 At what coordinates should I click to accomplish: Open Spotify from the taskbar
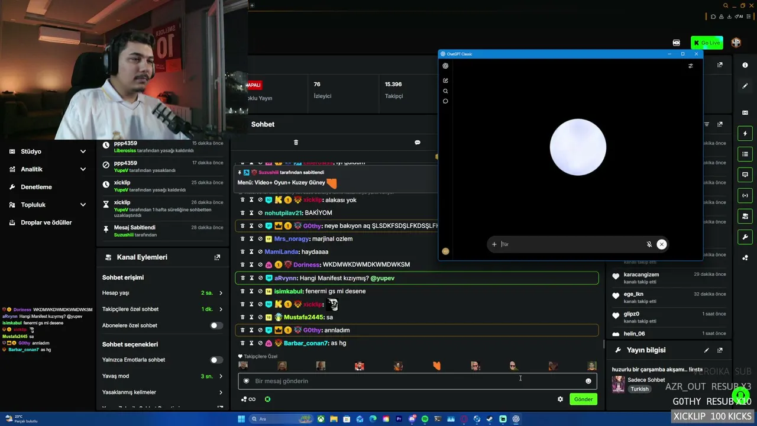425,419
